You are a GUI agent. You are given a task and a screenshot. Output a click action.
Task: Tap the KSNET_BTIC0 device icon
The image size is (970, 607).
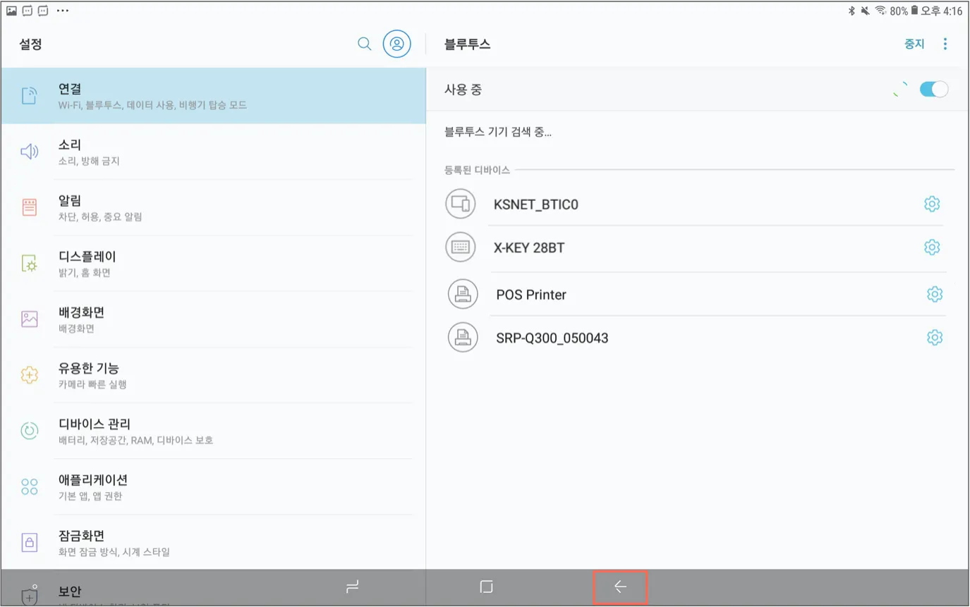click(x=460, y=204)
